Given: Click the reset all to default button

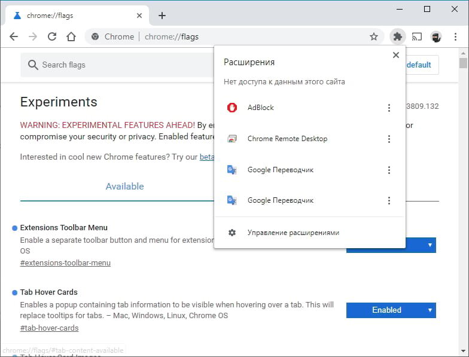Looking at the screenshot, I should click(422, 65).
